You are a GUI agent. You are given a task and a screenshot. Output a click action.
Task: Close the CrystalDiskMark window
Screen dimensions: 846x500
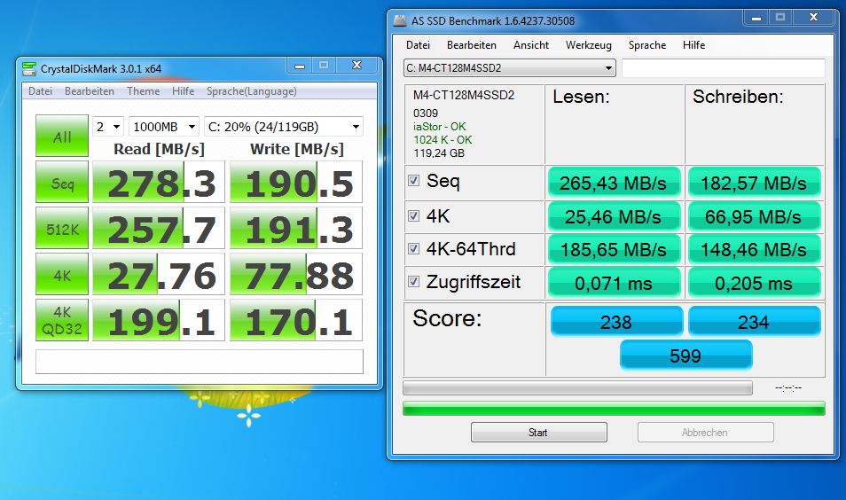tap(356, 66)
